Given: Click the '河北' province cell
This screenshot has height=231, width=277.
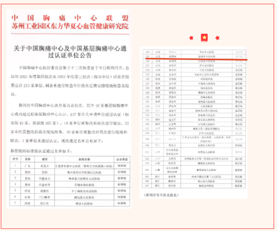Looking at the screenshot, I should [x=27, y=191].
